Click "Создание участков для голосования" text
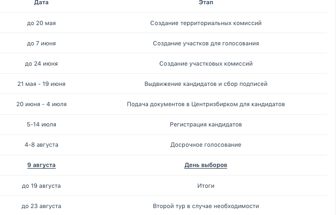 click(206, 44)
